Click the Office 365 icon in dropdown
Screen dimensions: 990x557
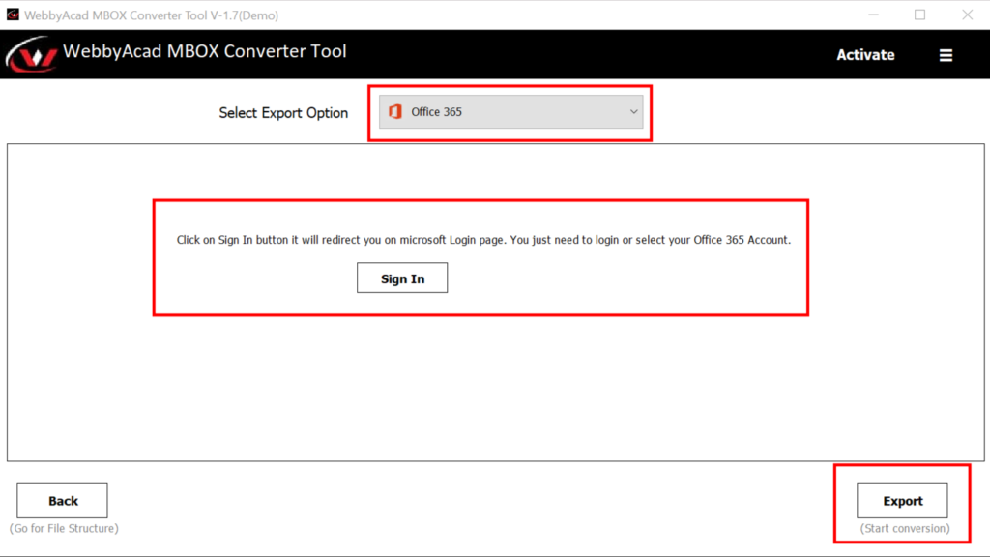(x=394, y=112)
